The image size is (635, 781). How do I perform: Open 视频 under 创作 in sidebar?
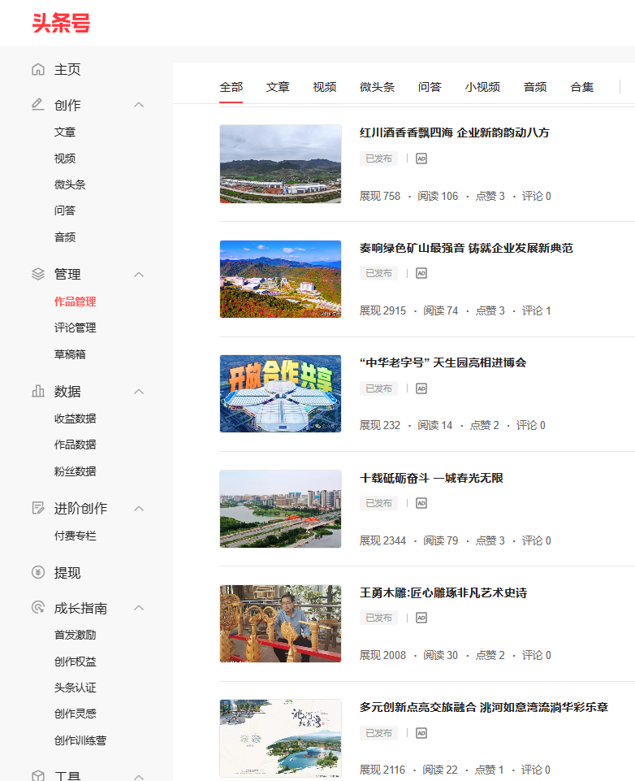[x=65, y=158]
